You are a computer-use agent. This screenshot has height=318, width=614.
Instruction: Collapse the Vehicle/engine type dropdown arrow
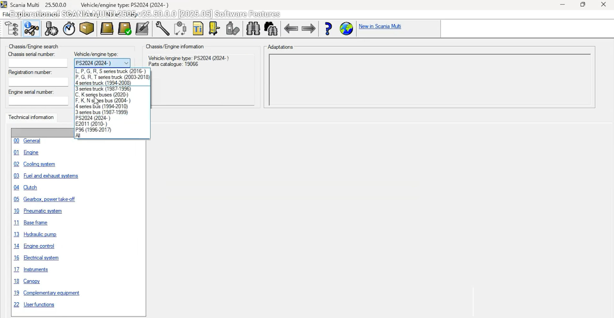[126, 63]
